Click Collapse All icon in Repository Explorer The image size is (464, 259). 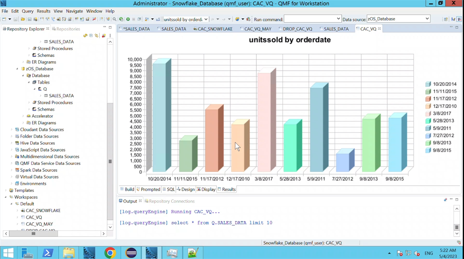point(91,36)
